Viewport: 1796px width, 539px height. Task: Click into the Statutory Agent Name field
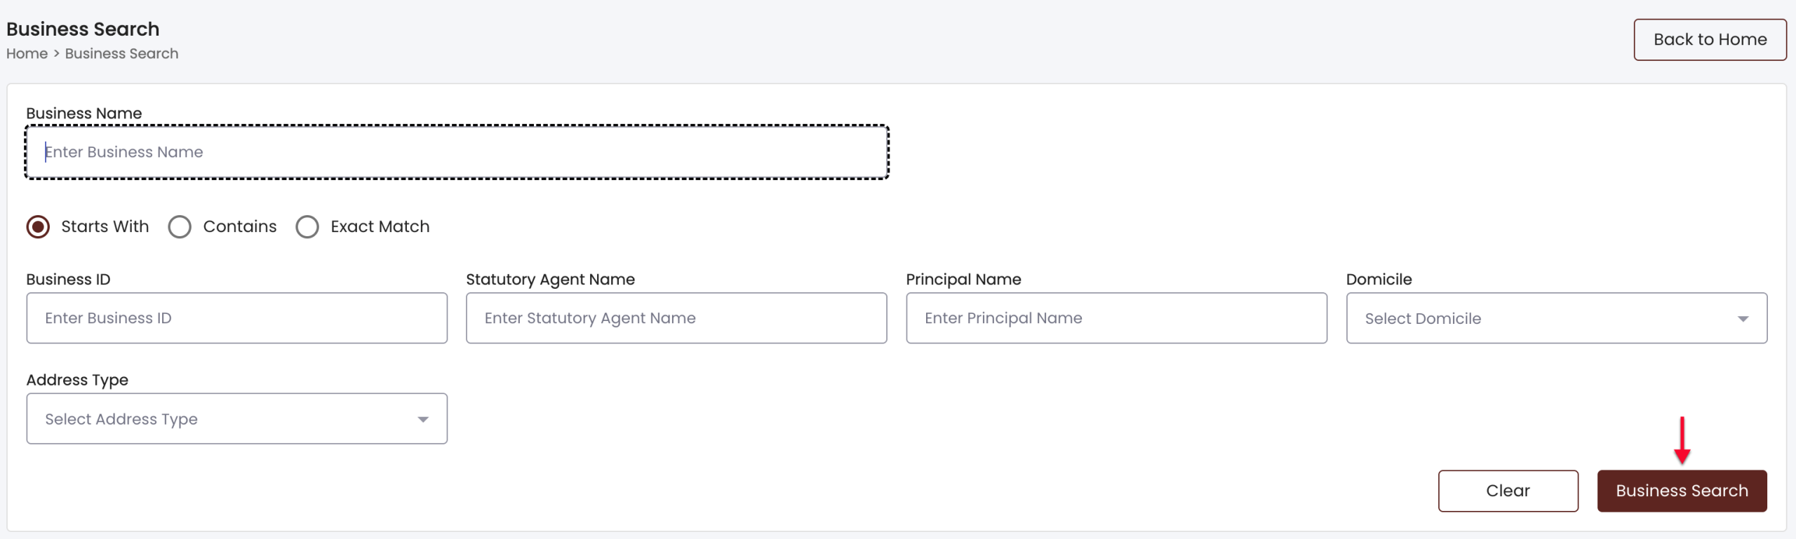[x=676, y=318]
